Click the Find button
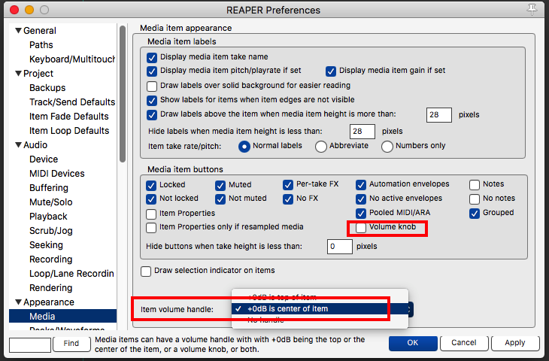549x361 pixels. [x=71, y=344]
